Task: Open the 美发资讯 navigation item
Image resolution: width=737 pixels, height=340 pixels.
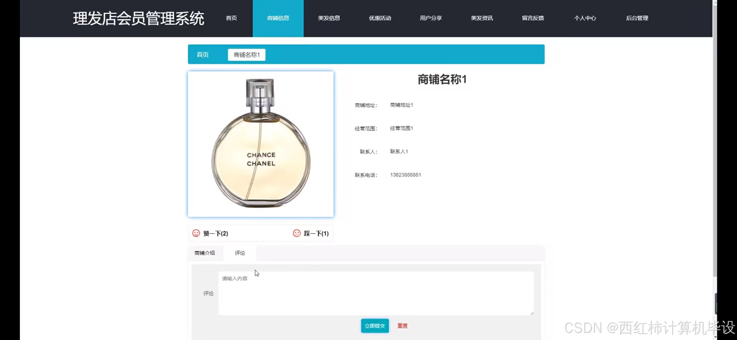Action: [x=482, y=18]
